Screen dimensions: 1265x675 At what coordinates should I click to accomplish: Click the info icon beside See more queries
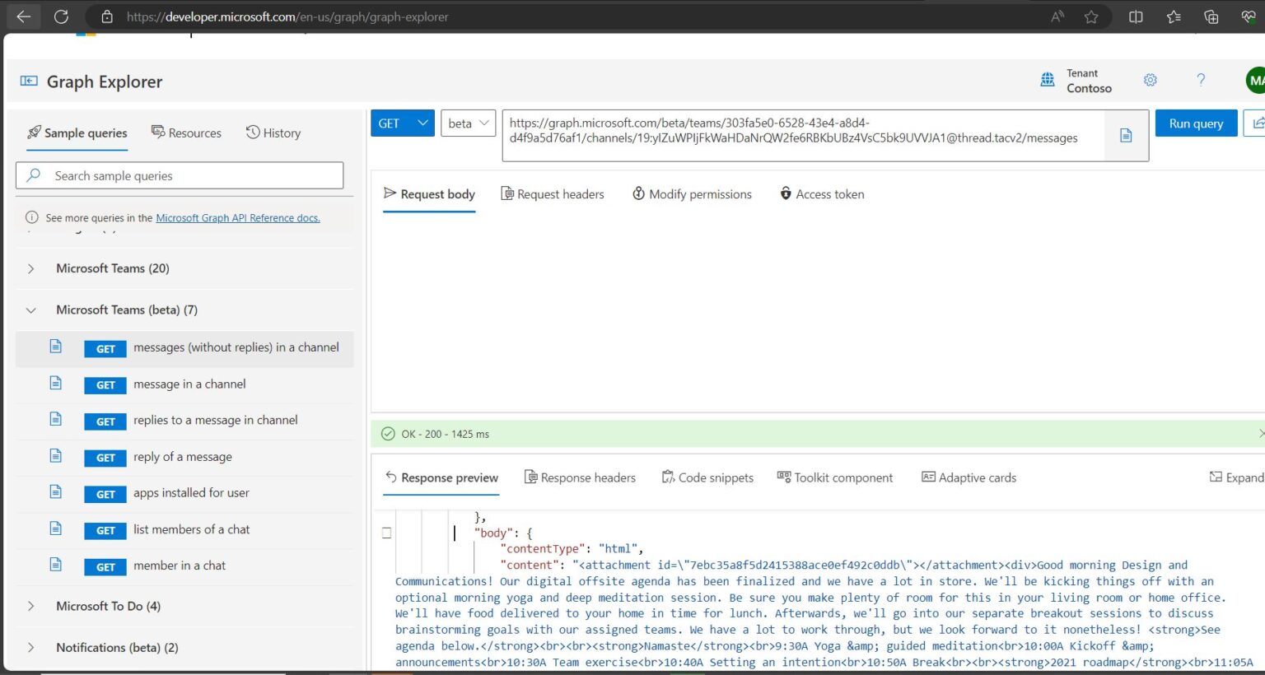pos(32,218)
